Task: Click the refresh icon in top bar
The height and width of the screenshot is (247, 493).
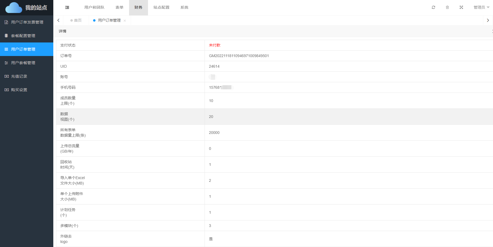Action: pos(433,8)
